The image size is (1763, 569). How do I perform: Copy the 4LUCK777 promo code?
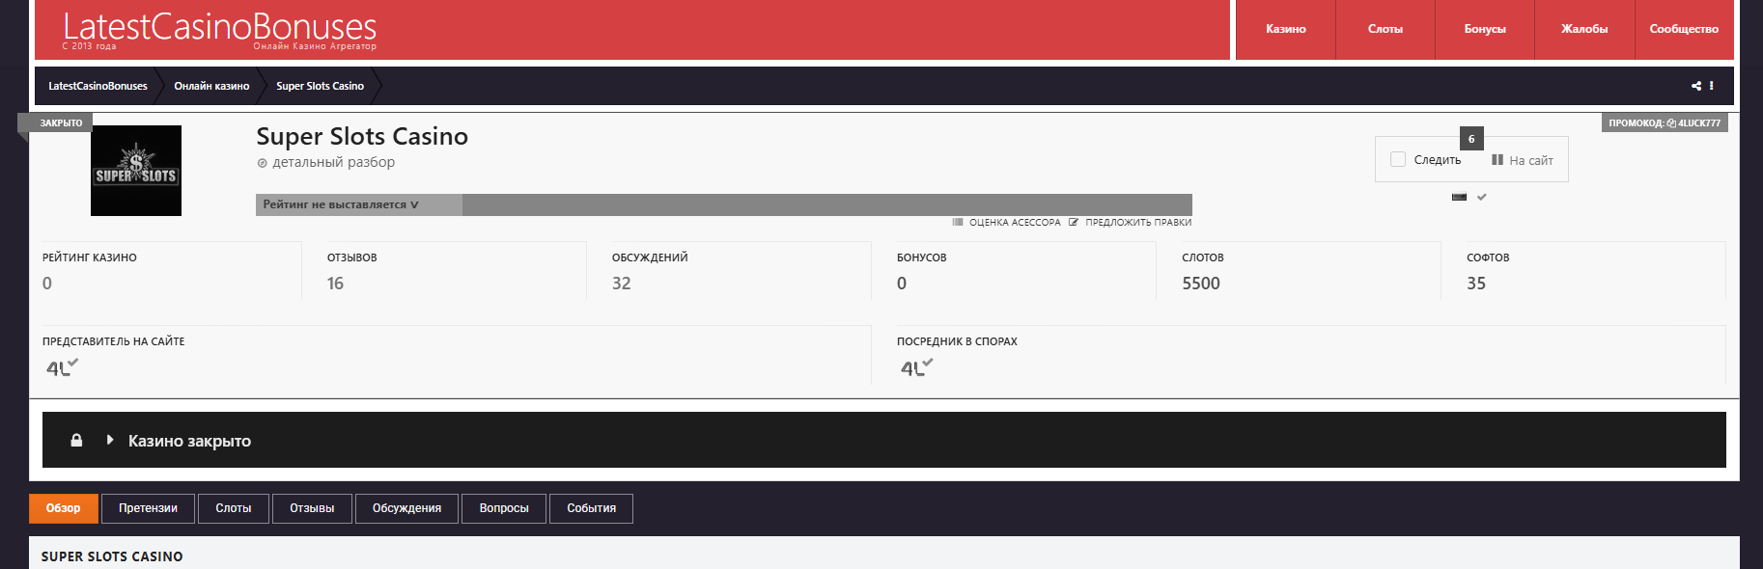(x=1665, y=123)
